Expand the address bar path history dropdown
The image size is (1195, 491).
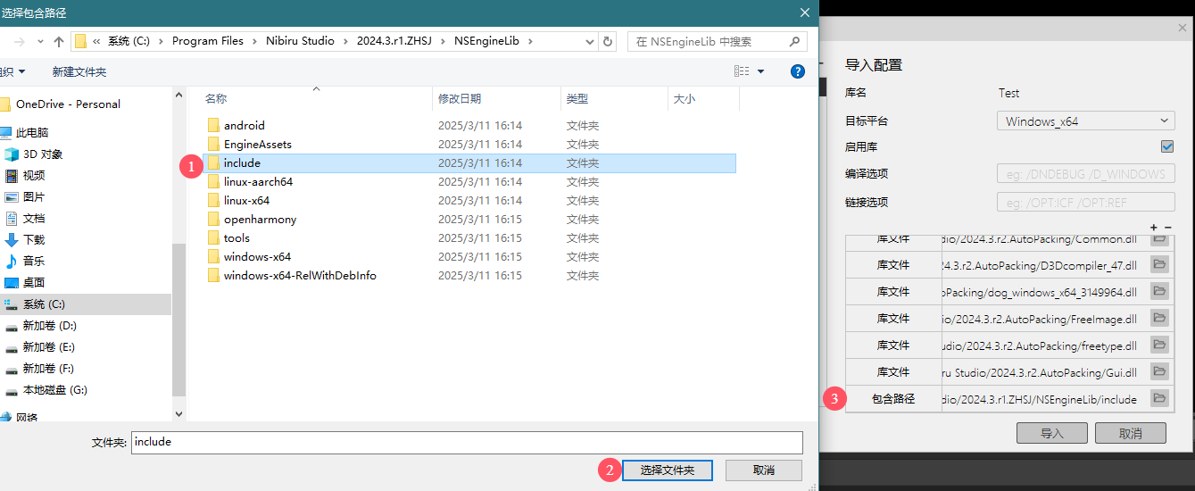pos(590,41)
